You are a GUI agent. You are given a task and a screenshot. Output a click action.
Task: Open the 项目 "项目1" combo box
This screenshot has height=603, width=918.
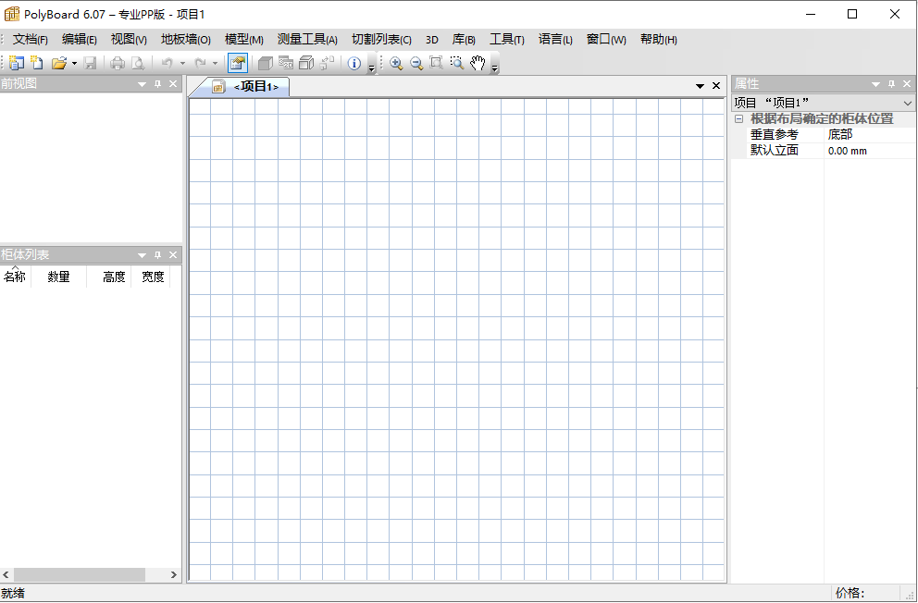click(823, 103)
